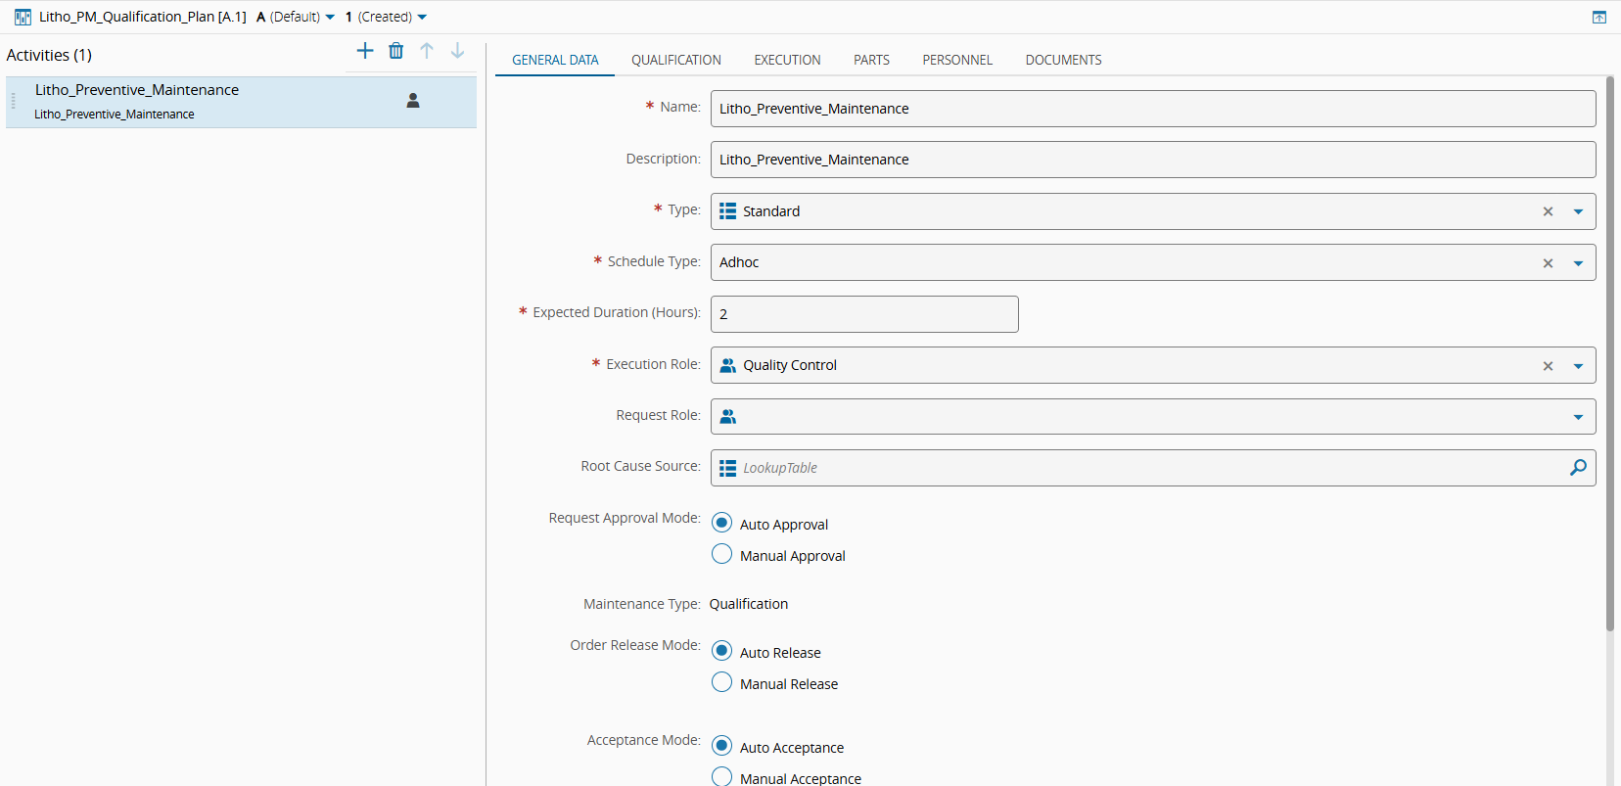Delete activity using the trash icon

pyautogui.click(x=395, y=51)
